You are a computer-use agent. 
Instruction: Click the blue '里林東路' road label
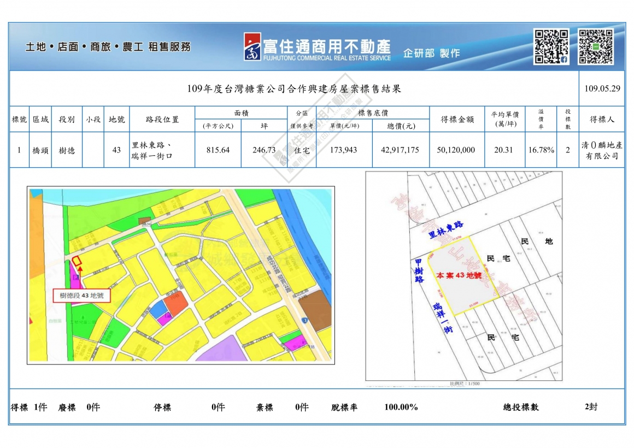tap(446, 229)
